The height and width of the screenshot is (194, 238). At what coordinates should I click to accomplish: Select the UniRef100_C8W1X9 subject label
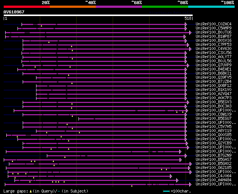coord(213,115)
